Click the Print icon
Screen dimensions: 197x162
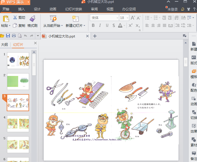pos(14,36)
